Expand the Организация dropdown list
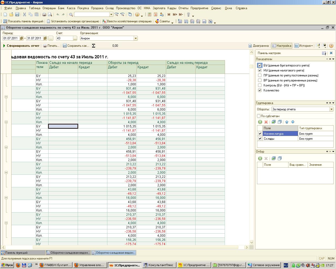Screen dimensions: 336x269 (x=135, y=38)
